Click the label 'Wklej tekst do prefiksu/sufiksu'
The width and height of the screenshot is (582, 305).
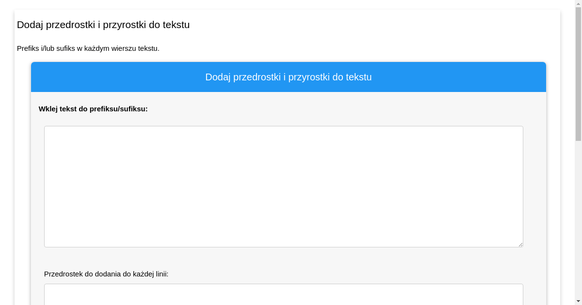pyautogui.click(x=93, y=109)
